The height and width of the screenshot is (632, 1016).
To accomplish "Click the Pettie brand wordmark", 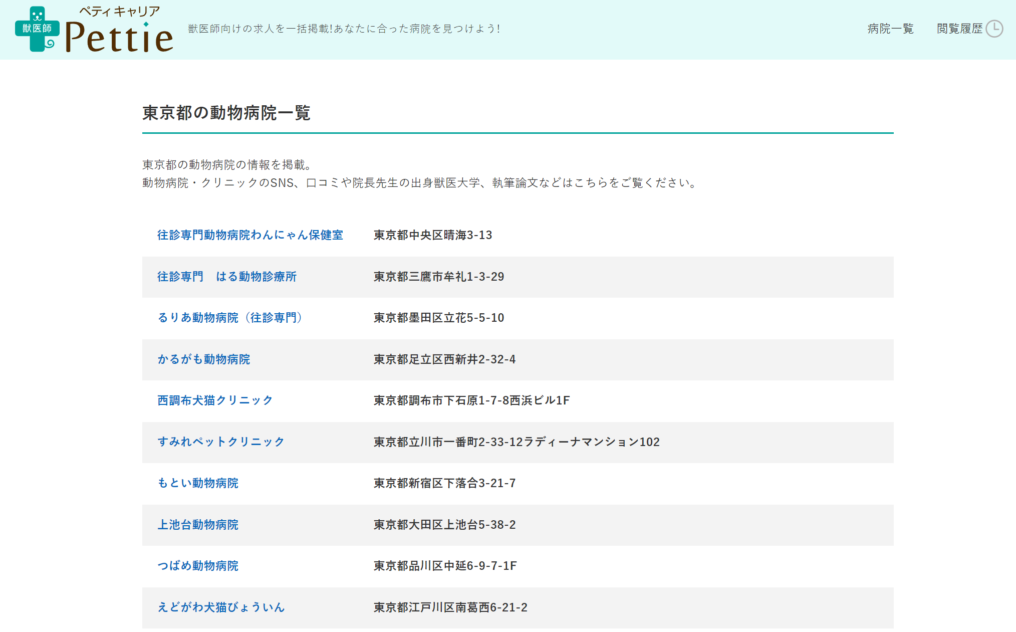I will [x=119, y=38].
